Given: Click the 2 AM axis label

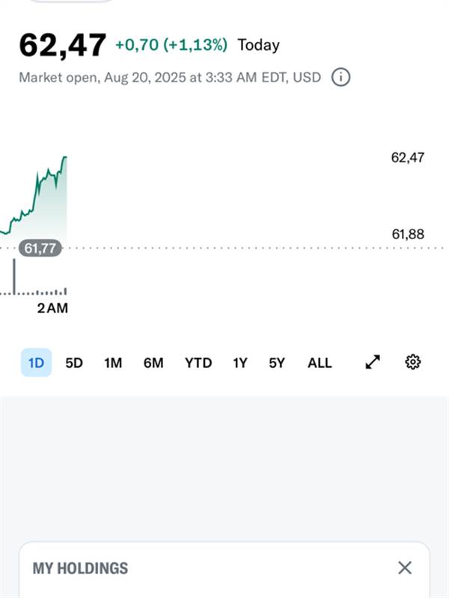Looking at the screenshot, I should 52,308.
